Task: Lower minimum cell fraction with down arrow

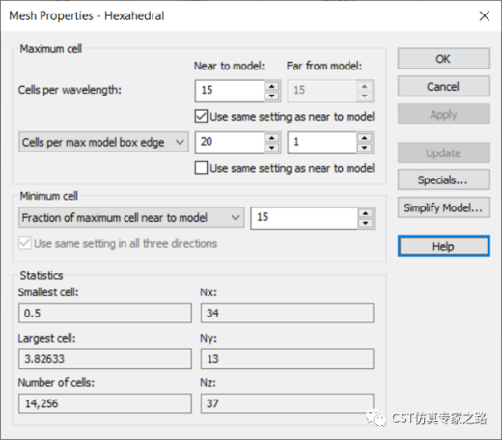Action: (366, 223)
